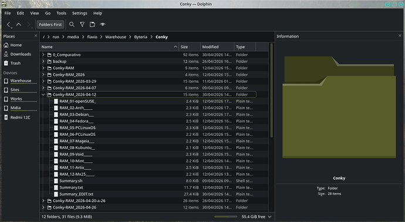Image resolution: width=405 pixels, height=222 pixels.
Task: Open the Help menu
Action: tap(97, 13)
